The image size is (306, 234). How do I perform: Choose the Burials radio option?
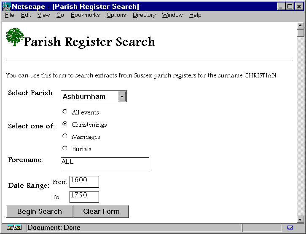65,148
